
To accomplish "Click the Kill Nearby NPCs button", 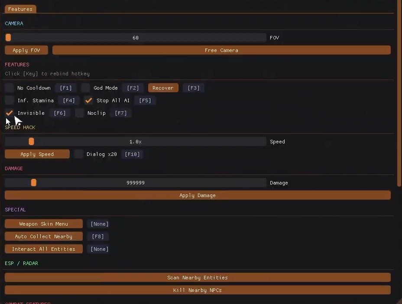I will click(198, 290).
